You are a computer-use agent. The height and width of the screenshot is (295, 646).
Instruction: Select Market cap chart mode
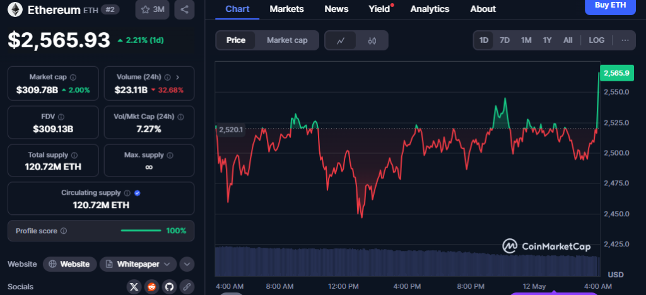(x=287, y=40)
